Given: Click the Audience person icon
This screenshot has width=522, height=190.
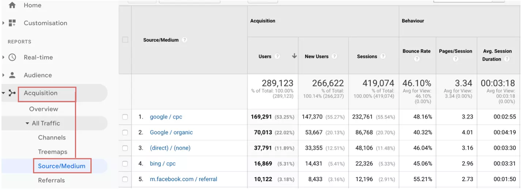Looking at the screenshot, I should (x=12, y=75).
